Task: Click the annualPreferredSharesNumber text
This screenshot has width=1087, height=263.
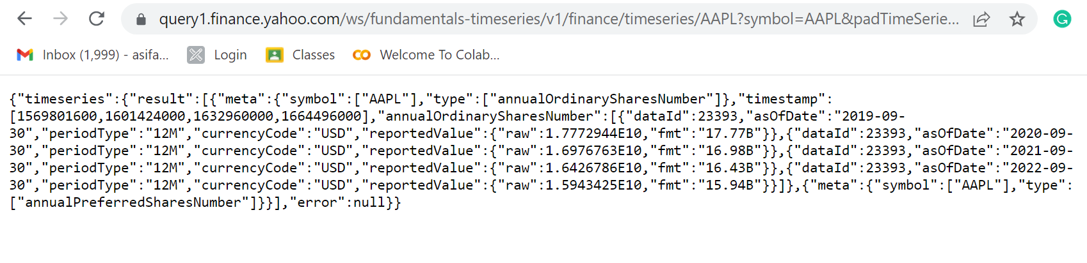Action: click(133, 202)
